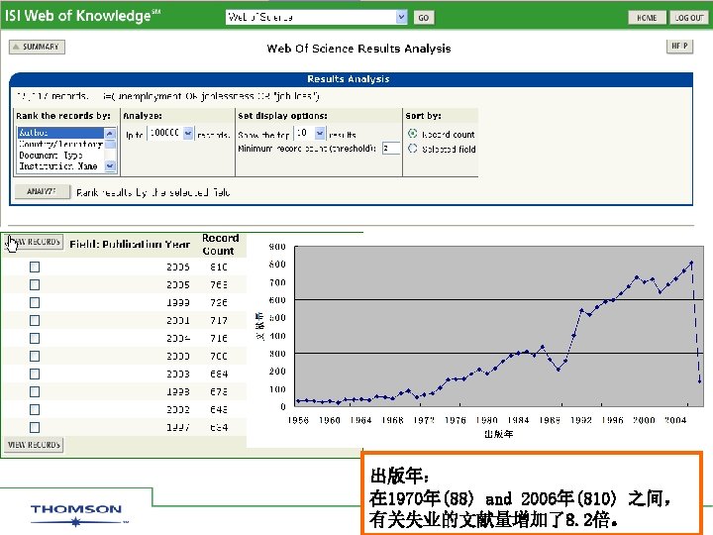The width and height of the screenshot is (713, 535).
Task: Click the minimum record count threshold field
Action: (x=391, y=148)
